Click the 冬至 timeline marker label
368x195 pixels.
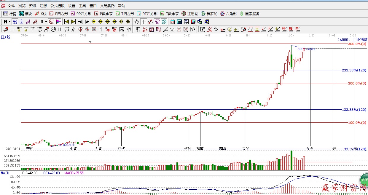click(310, 148)
